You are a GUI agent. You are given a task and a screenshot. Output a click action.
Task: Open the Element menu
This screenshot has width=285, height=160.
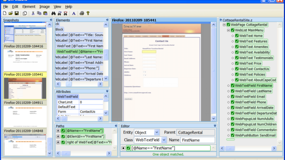tap(28, 7)
